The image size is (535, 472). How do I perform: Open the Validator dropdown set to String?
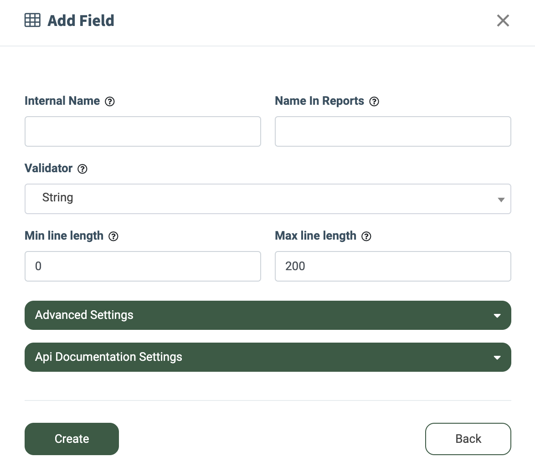[x=267, y=199]
